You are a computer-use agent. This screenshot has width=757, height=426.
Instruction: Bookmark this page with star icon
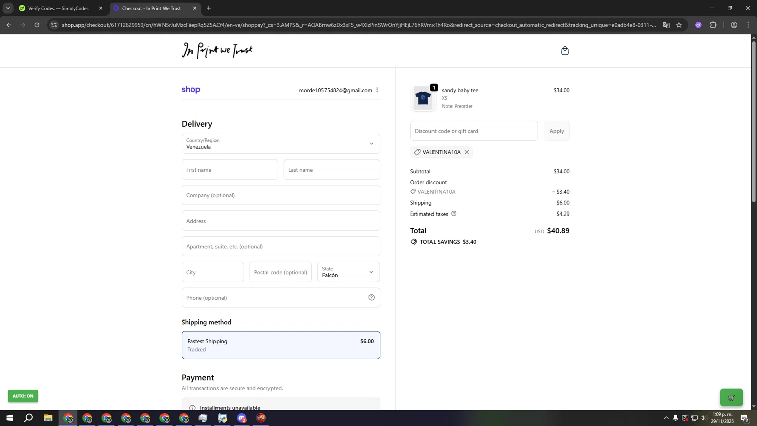point(679,25)
